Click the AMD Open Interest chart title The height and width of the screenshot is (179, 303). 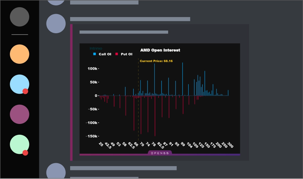pos(160,50)
